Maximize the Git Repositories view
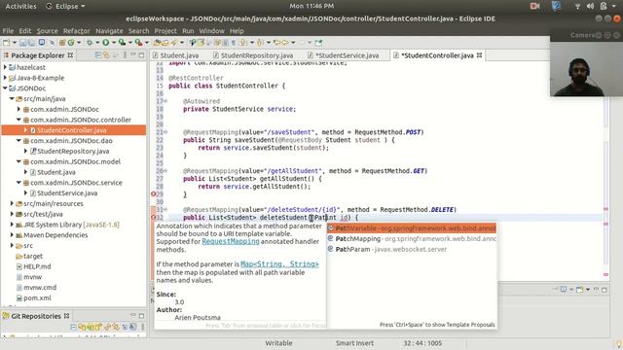 point(141,316)
